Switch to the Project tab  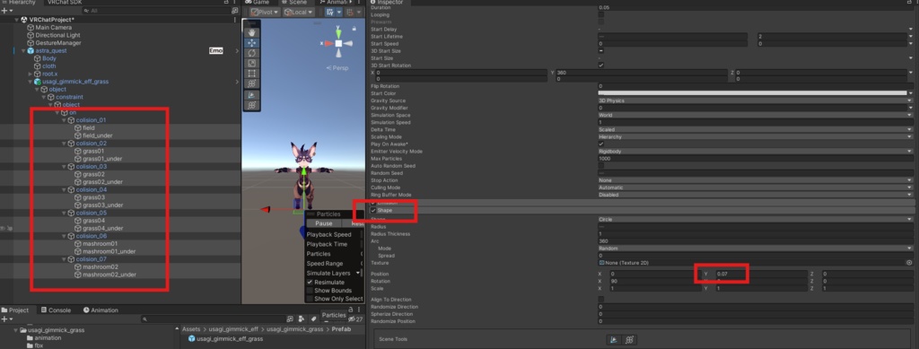point(18,310)
